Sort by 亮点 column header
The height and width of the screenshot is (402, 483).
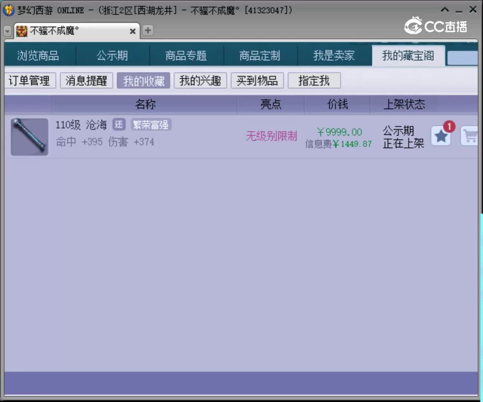pyautogui.click(x=271, y=104)
